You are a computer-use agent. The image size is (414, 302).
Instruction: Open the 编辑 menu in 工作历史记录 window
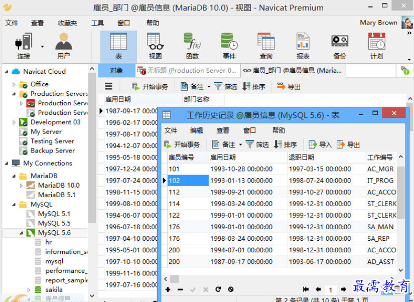pos(196,130)
